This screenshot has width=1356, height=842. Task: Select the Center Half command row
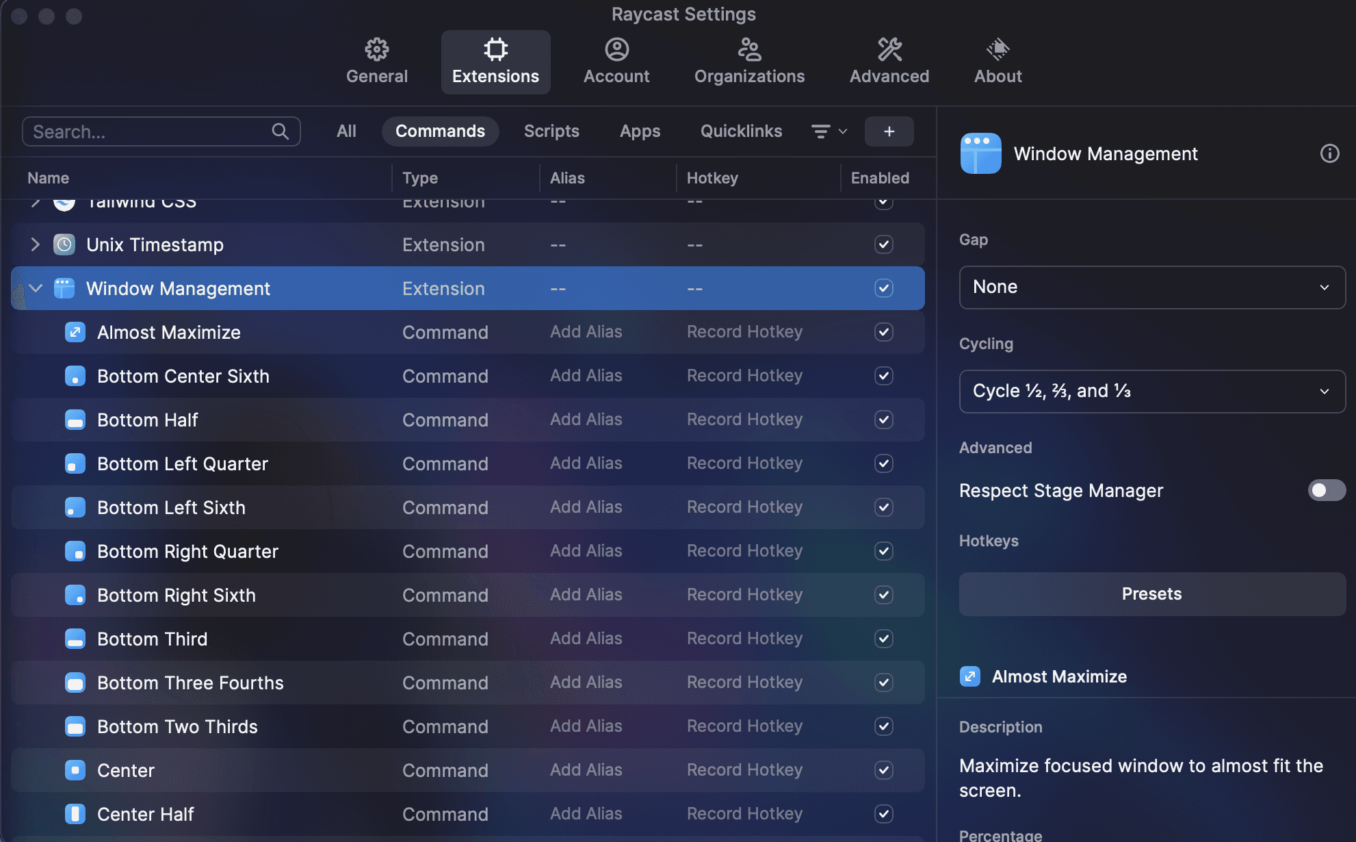click(x=468, y=814)
